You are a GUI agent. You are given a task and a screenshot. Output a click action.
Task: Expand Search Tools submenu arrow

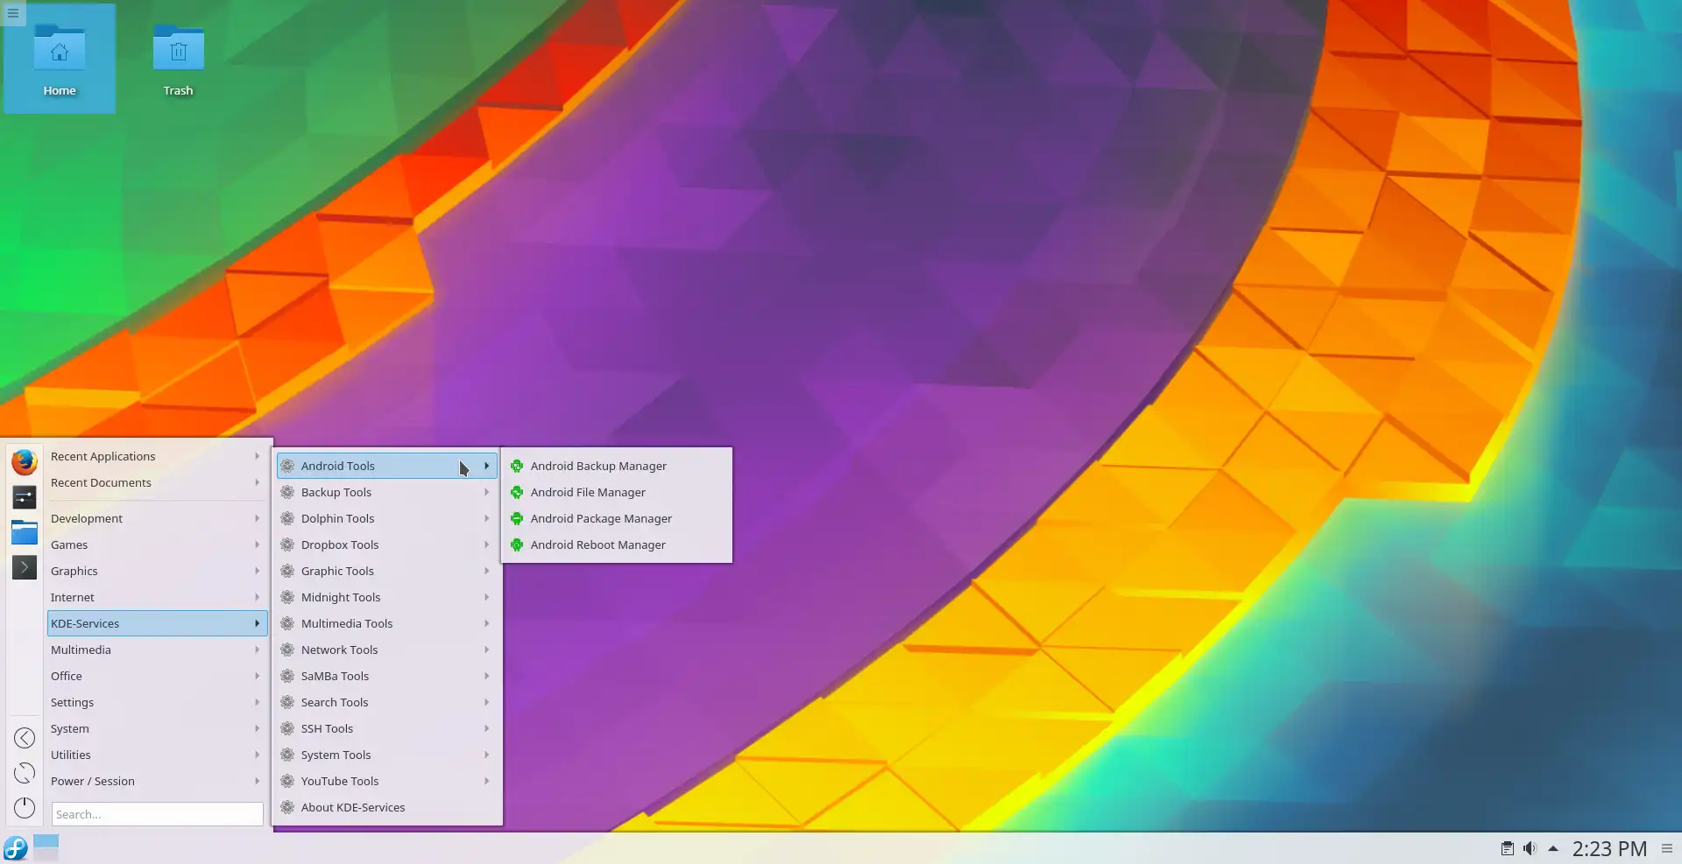[x=487, y=702]
